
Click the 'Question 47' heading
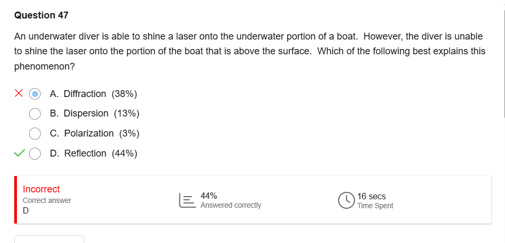coord(41,15)
